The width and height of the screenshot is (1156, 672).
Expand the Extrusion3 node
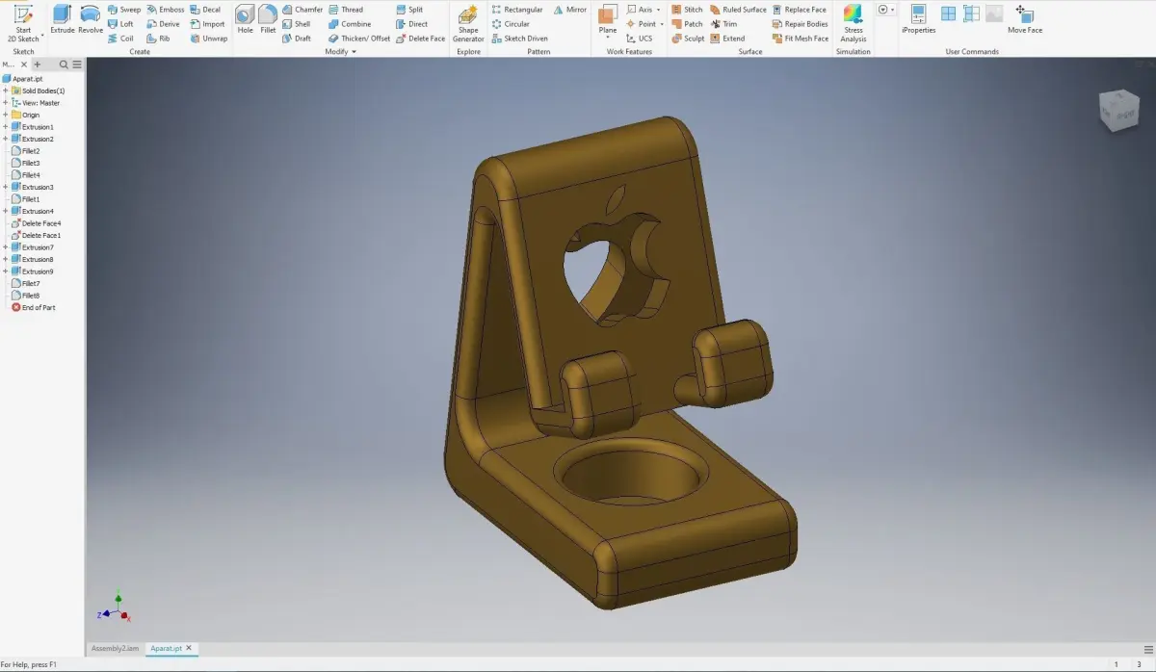pos(6,187)
